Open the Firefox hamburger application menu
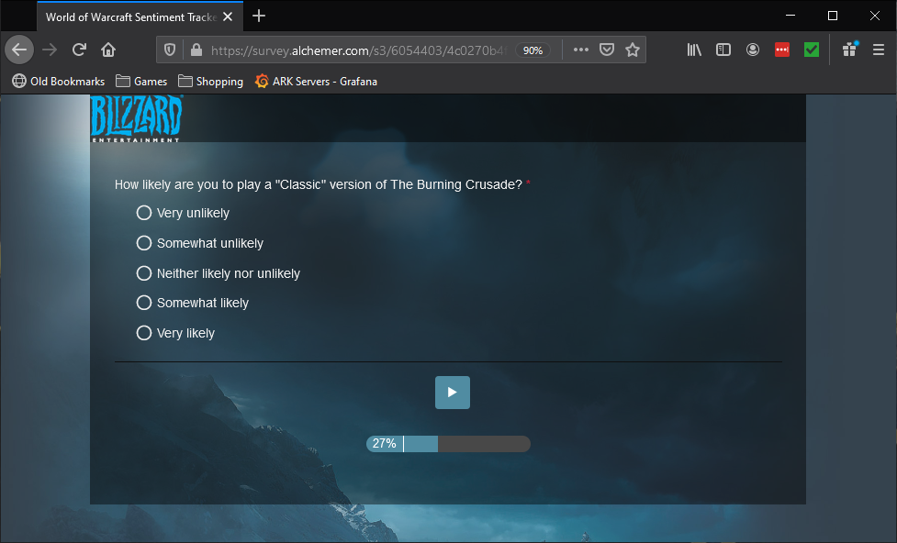 879,50
